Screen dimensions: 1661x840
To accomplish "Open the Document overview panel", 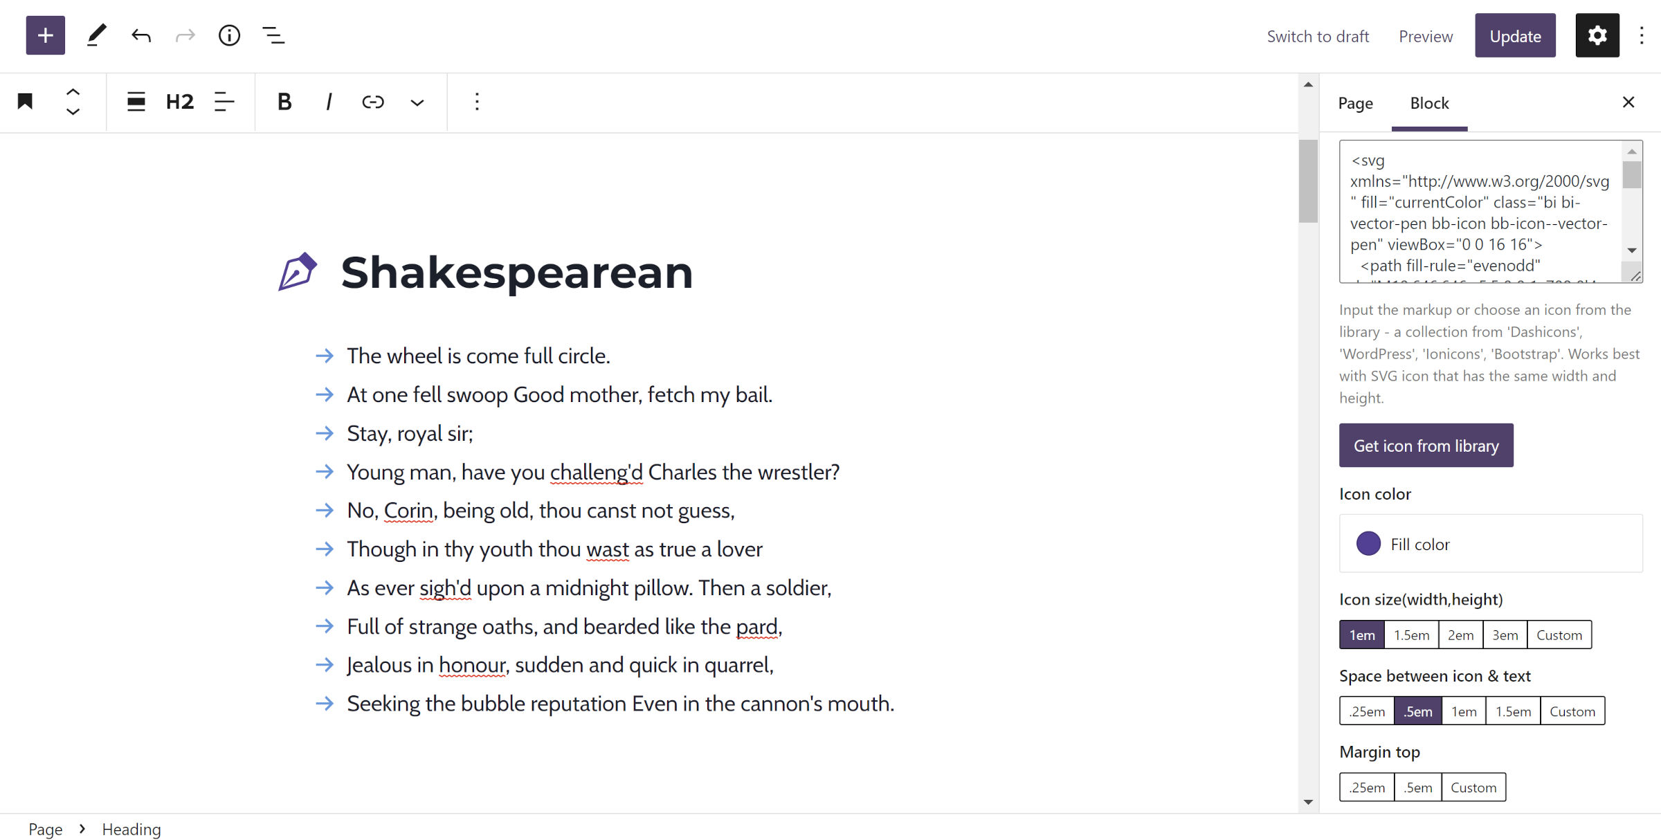I will click(x=273, y=35).
